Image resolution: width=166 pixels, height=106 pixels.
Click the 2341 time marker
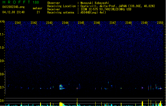18,23
